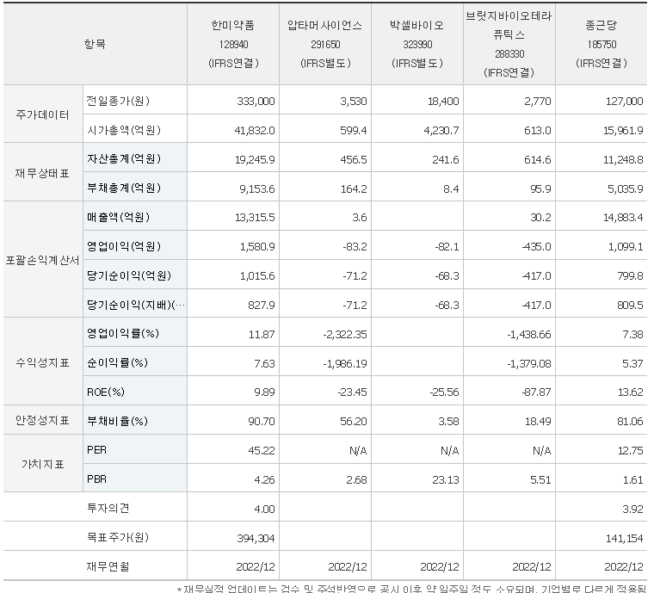Click the 재무연월 row label

pyautogui.click(x=108, y=566)
